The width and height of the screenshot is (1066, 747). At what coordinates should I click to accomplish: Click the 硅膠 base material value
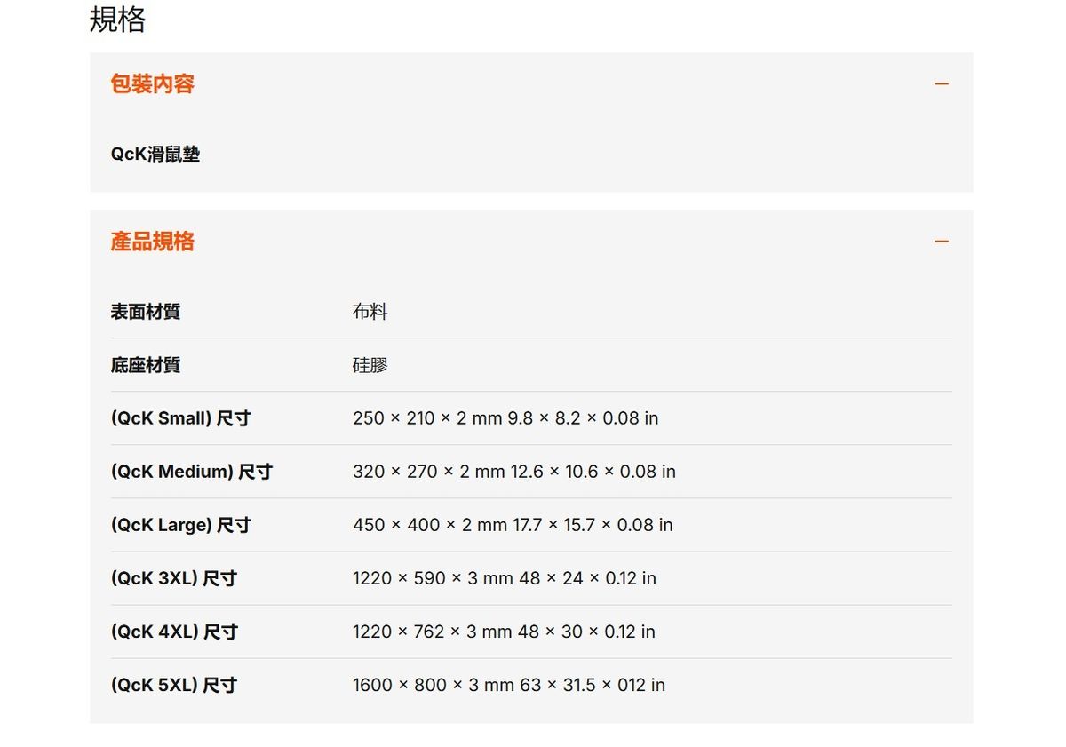point(370,365)
